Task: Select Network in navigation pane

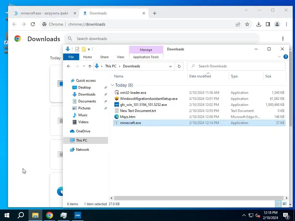Action: pos(82,150)
